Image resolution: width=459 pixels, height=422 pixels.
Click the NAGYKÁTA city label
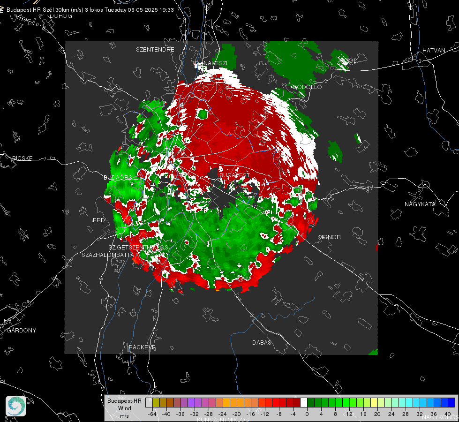tap(420, 204)
